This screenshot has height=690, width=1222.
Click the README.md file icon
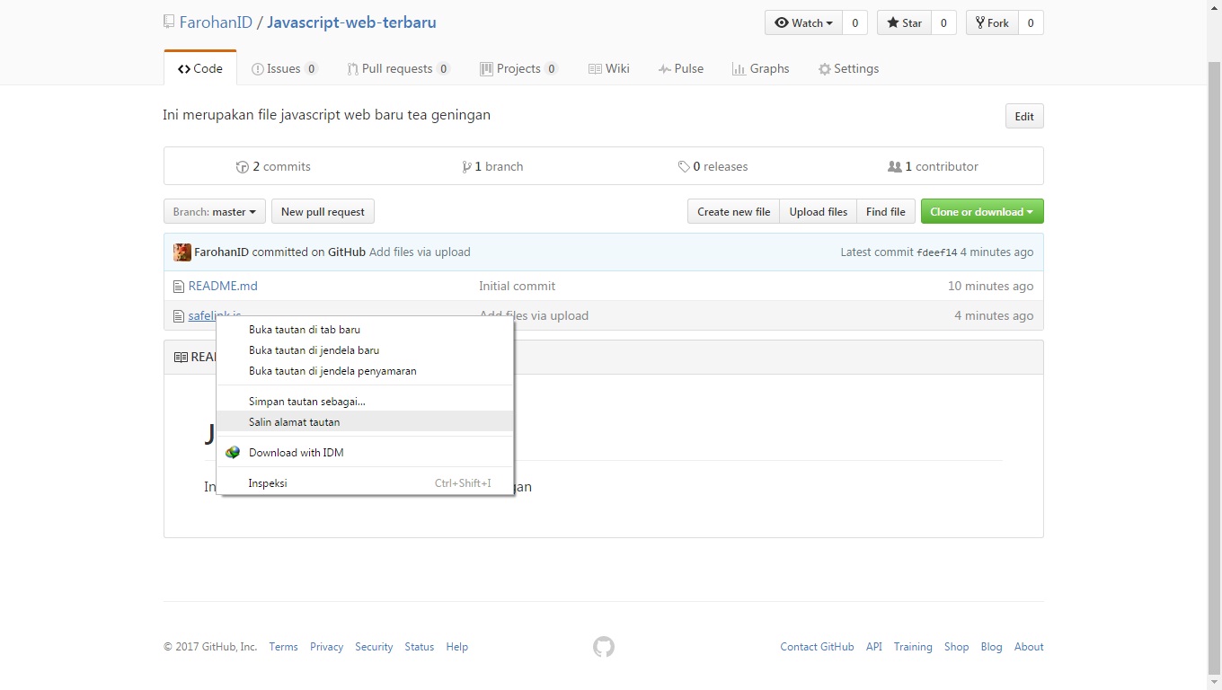point(178,287)
